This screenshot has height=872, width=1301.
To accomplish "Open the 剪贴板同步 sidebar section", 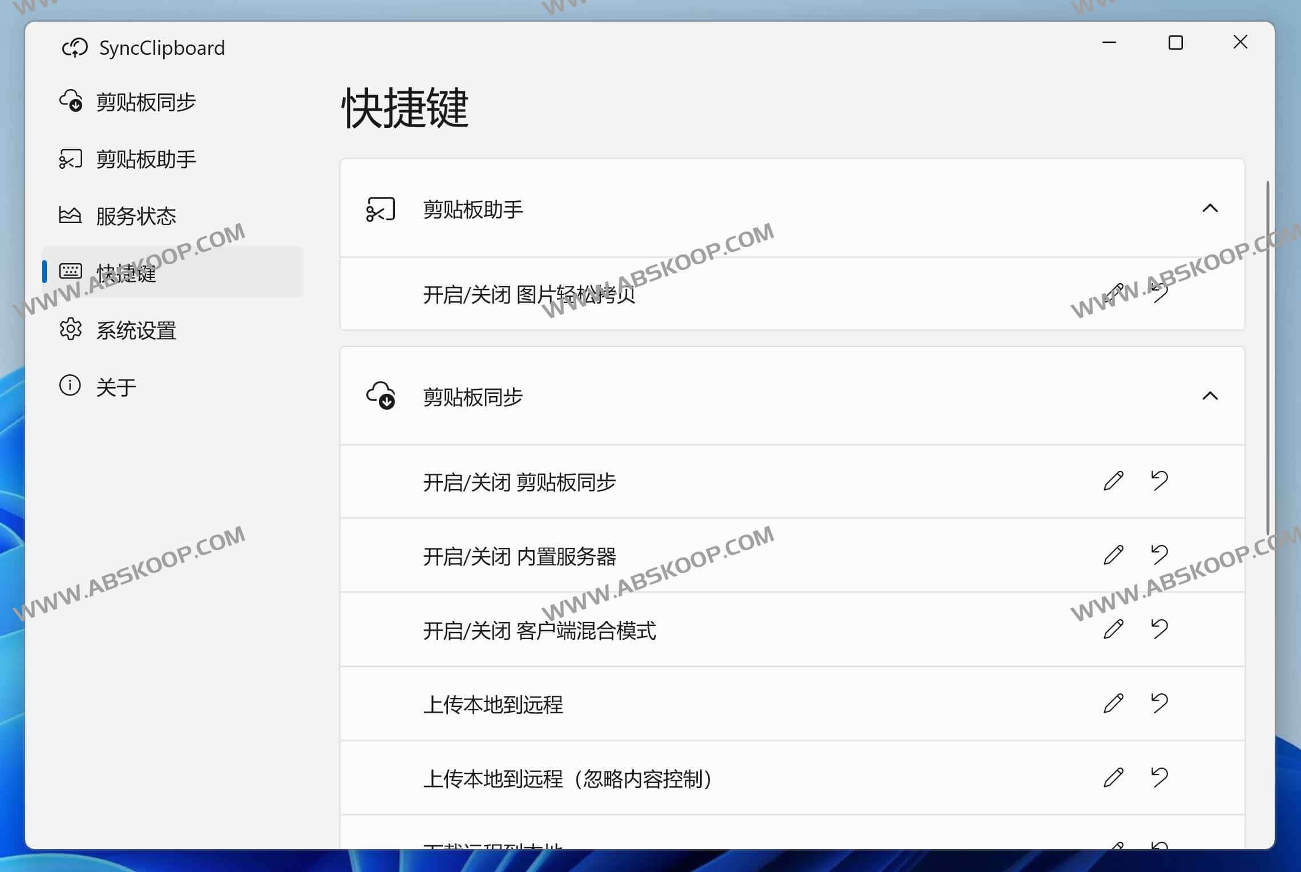I will pos(146,103).
